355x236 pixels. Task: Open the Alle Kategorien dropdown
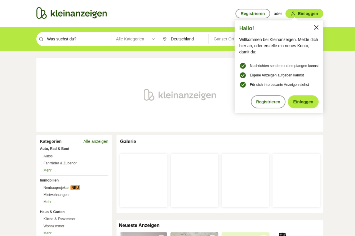click(x=135, y=39)
